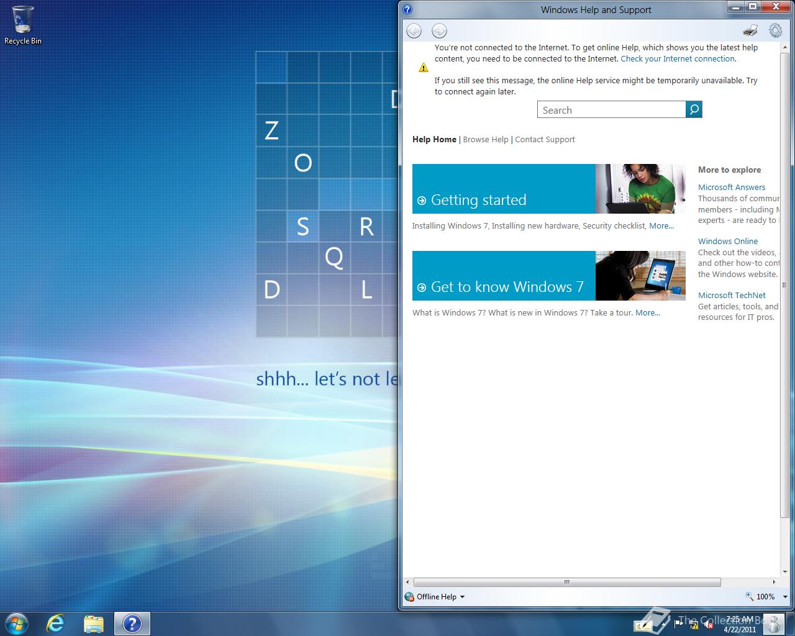Viewport: 795px width, 636px height.
Task: Open Contact Support
Action: (545, 140)
